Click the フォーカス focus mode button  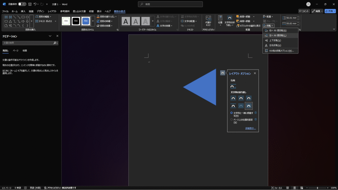click(277, 188)
